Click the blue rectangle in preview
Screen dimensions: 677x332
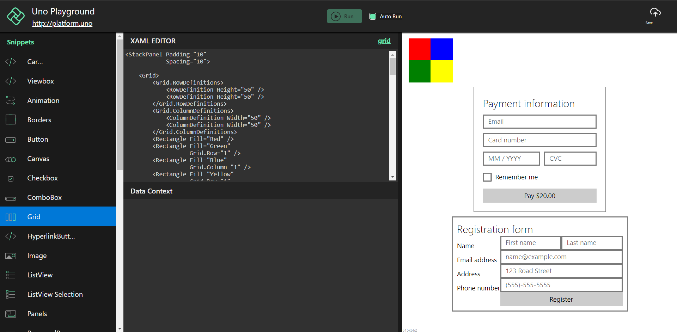(441, 49)
